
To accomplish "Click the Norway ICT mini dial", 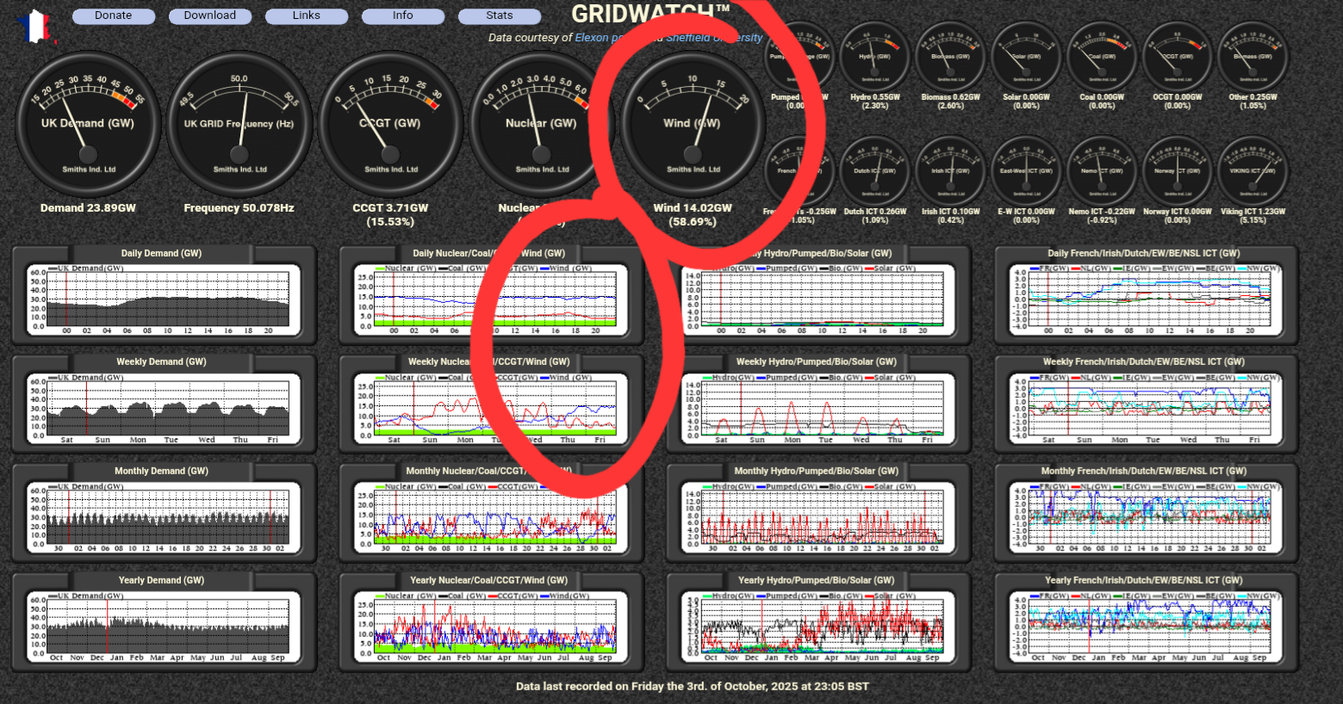I will [x=1178, y=169].
